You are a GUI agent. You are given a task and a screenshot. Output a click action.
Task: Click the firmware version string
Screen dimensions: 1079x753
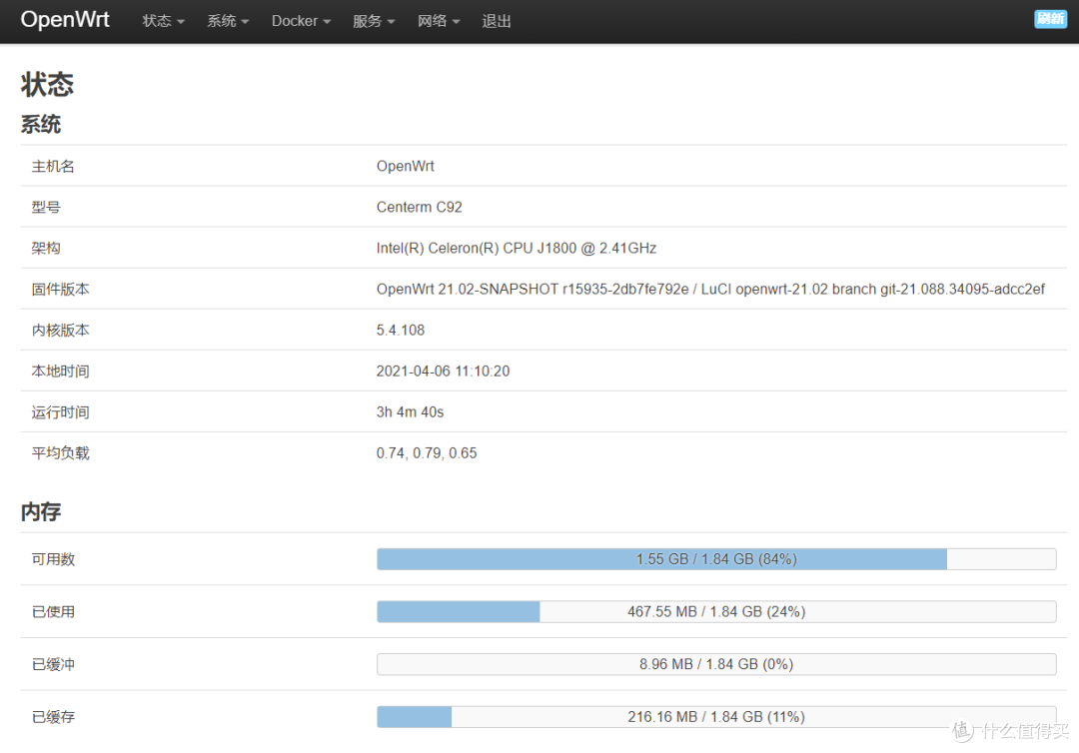[710, 289]
